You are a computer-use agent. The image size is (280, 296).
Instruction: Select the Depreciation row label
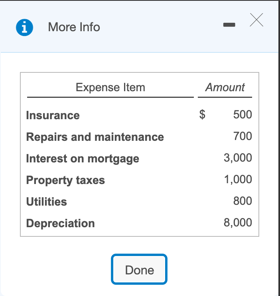point(60,224)
